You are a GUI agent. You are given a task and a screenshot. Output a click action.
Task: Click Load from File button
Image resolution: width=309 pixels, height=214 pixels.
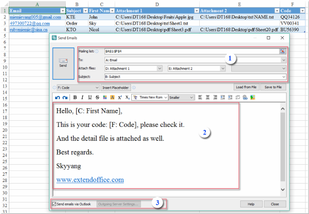click(x=246, y=87)
